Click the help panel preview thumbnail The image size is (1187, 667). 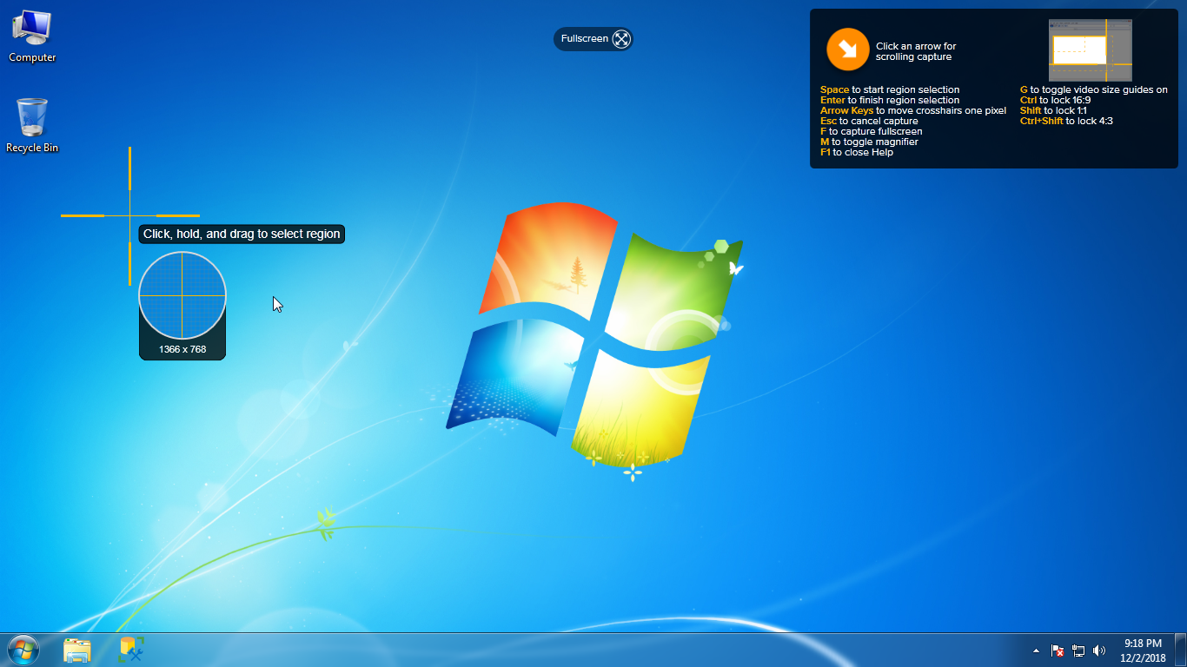(1090, 50)
